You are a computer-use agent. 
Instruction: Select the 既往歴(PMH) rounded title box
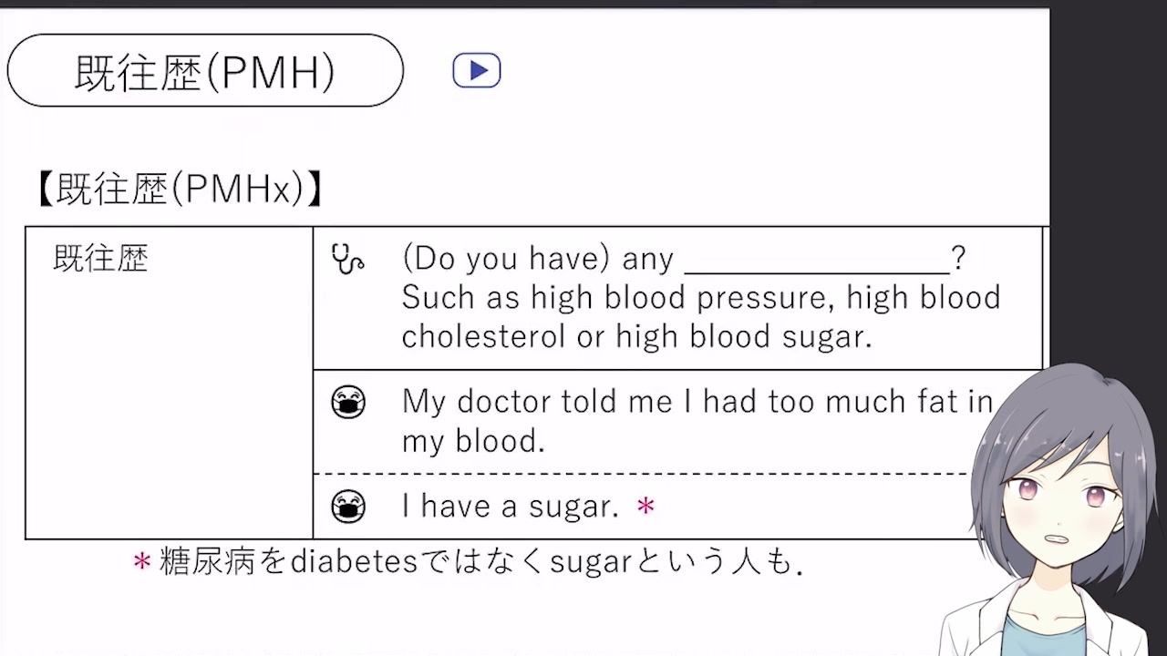click(204, 71)
